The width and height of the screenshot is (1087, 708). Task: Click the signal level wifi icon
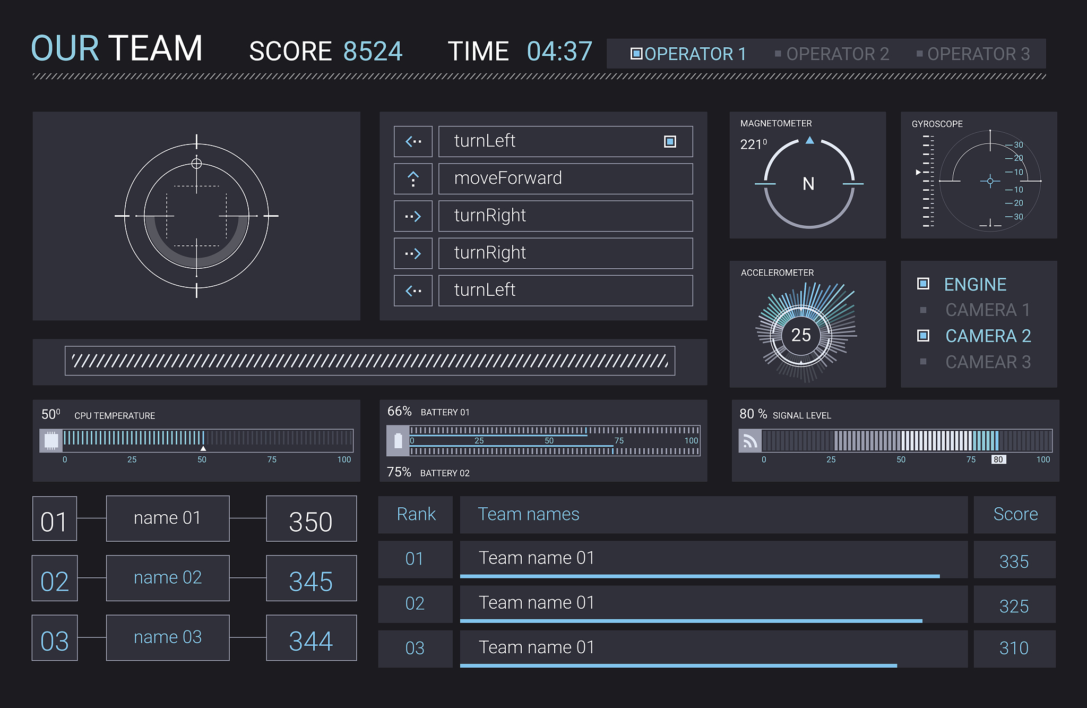(749, 441)
